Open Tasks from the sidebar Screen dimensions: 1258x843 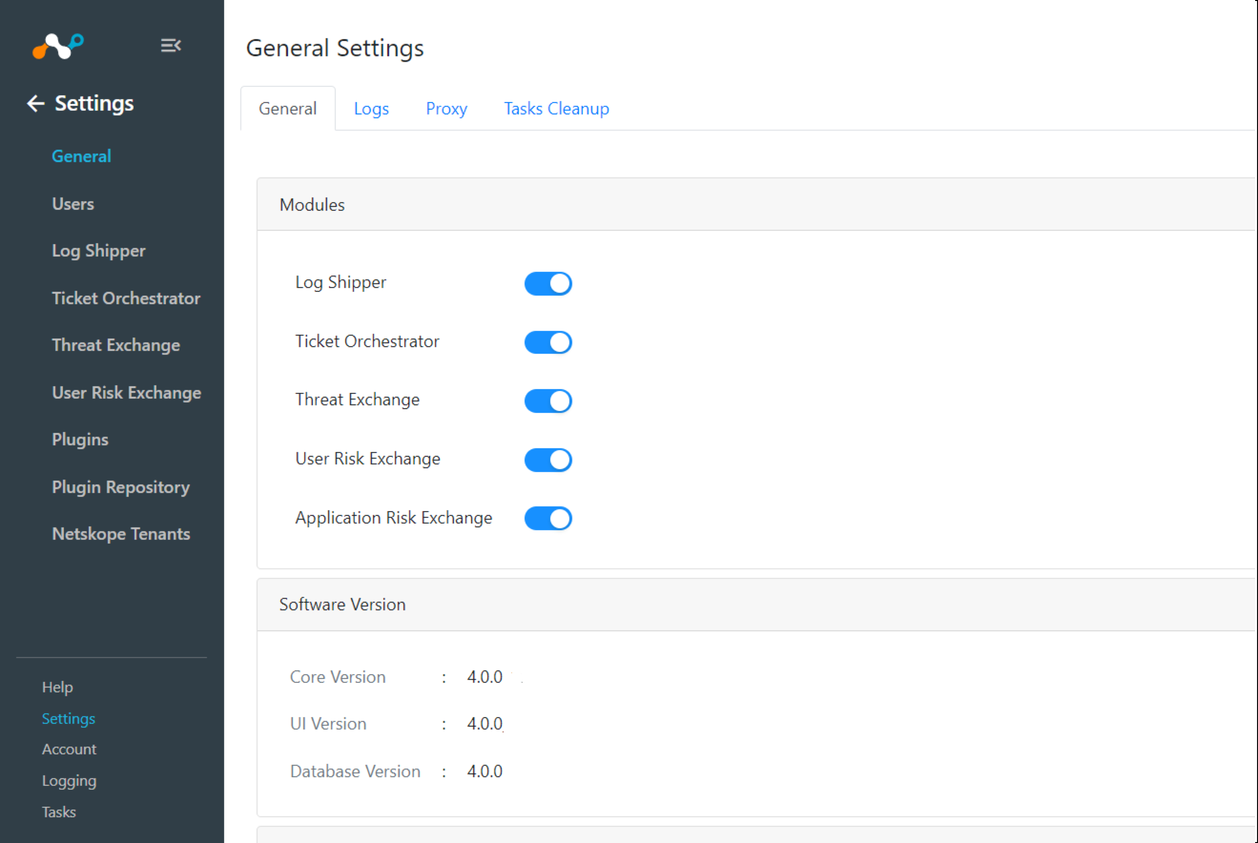59,812
